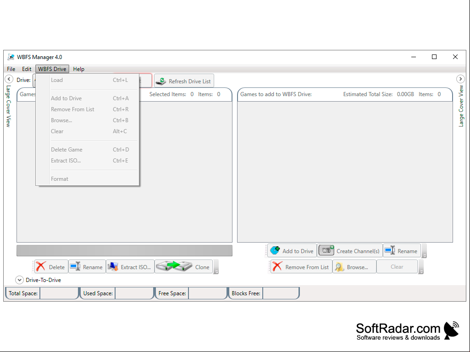This screenshot has width=470, height=352.
Task: Click the Rename button beside Delete
Action: [x=87, y=267]
